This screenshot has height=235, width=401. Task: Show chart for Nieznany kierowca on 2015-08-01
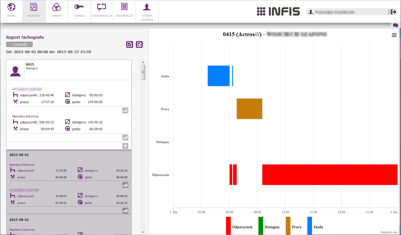pyautogui.click(x=125, y=185)
